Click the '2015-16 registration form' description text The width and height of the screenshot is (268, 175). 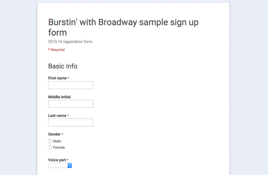coord(71,42)
